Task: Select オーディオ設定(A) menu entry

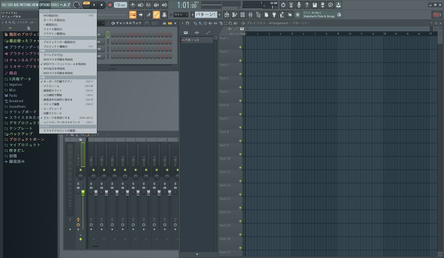Action: [68, 20]
